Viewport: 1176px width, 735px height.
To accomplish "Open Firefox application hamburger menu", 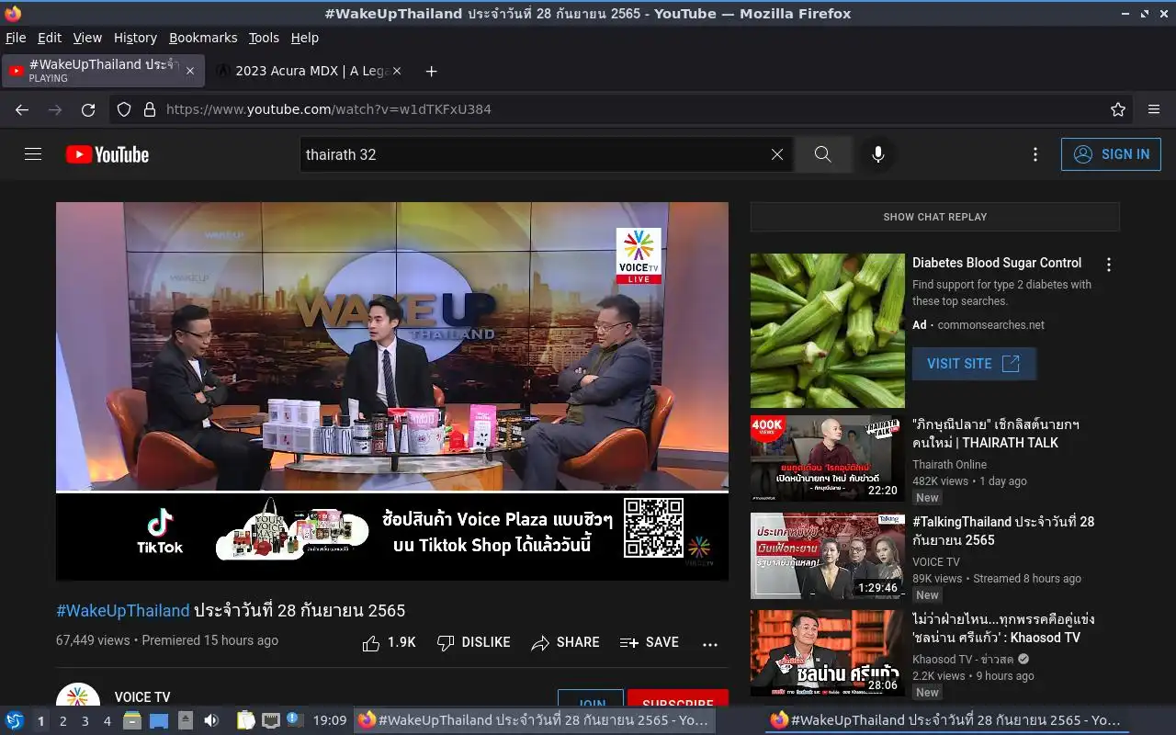I will [1154, 109].
